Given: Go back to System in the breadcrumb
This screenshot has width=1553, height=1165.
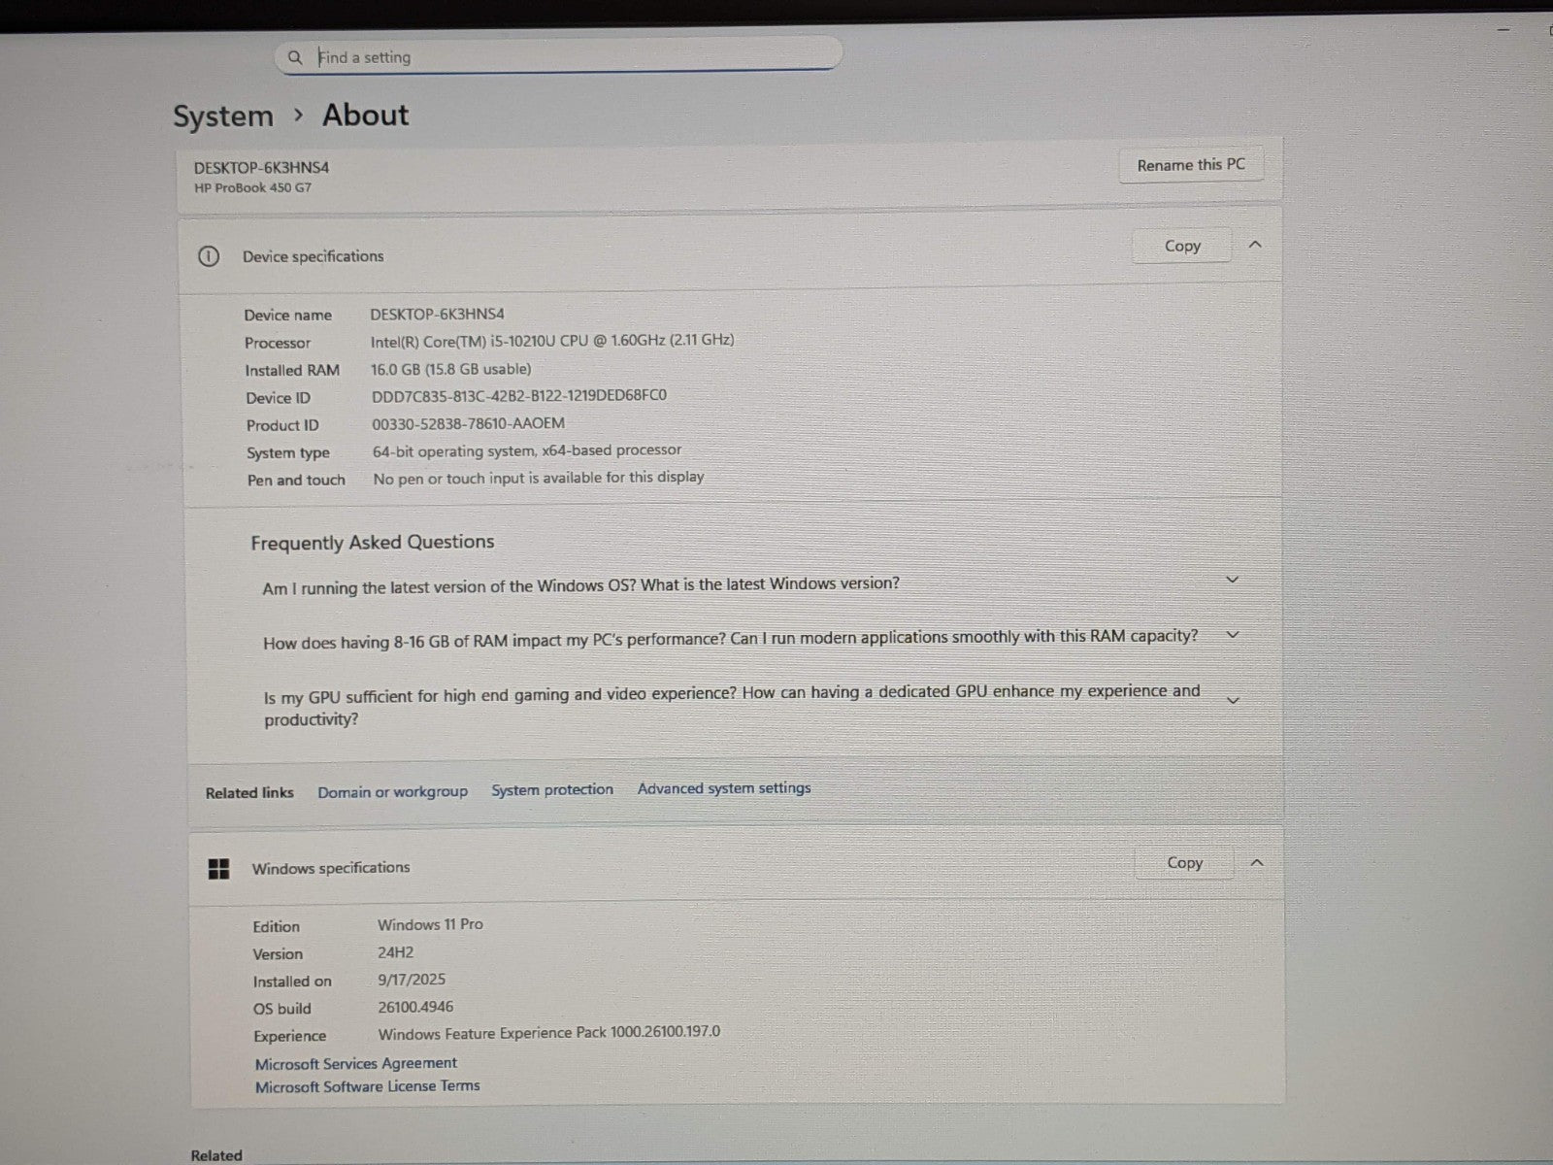Looking at the screenshot, I should click(223, 116).
